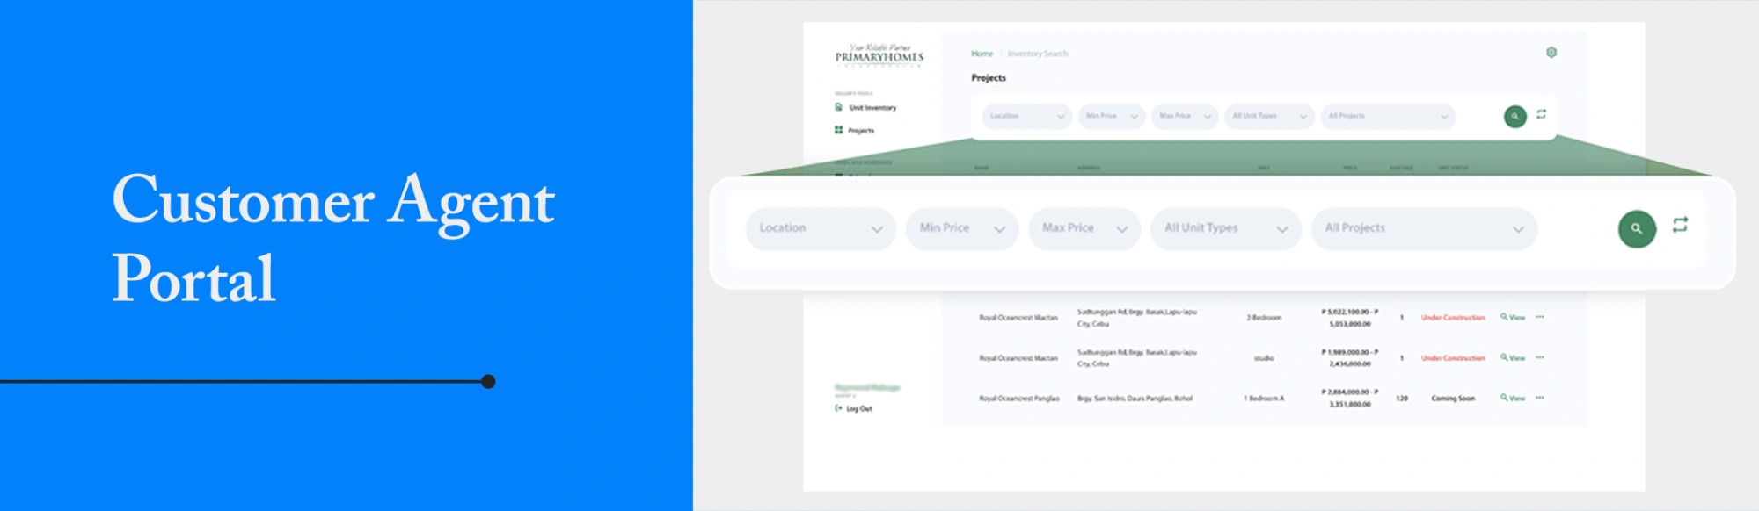Click View for Royal Oceancrest Panglao row
The image size is (1759, 511).
1513,398
